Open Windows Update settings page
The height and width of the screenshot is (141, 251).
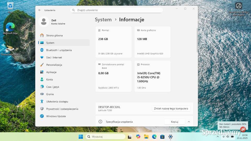coord(64,116)
